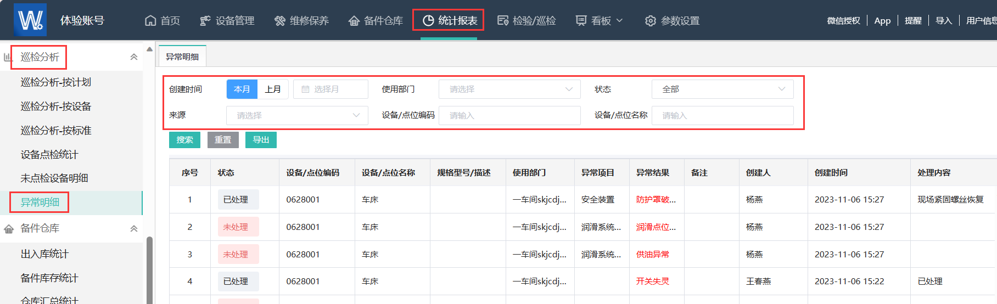This screenshot has width=997, height=304.
Task: Click 未处理 status in row 3
Action: coord(238,255)
